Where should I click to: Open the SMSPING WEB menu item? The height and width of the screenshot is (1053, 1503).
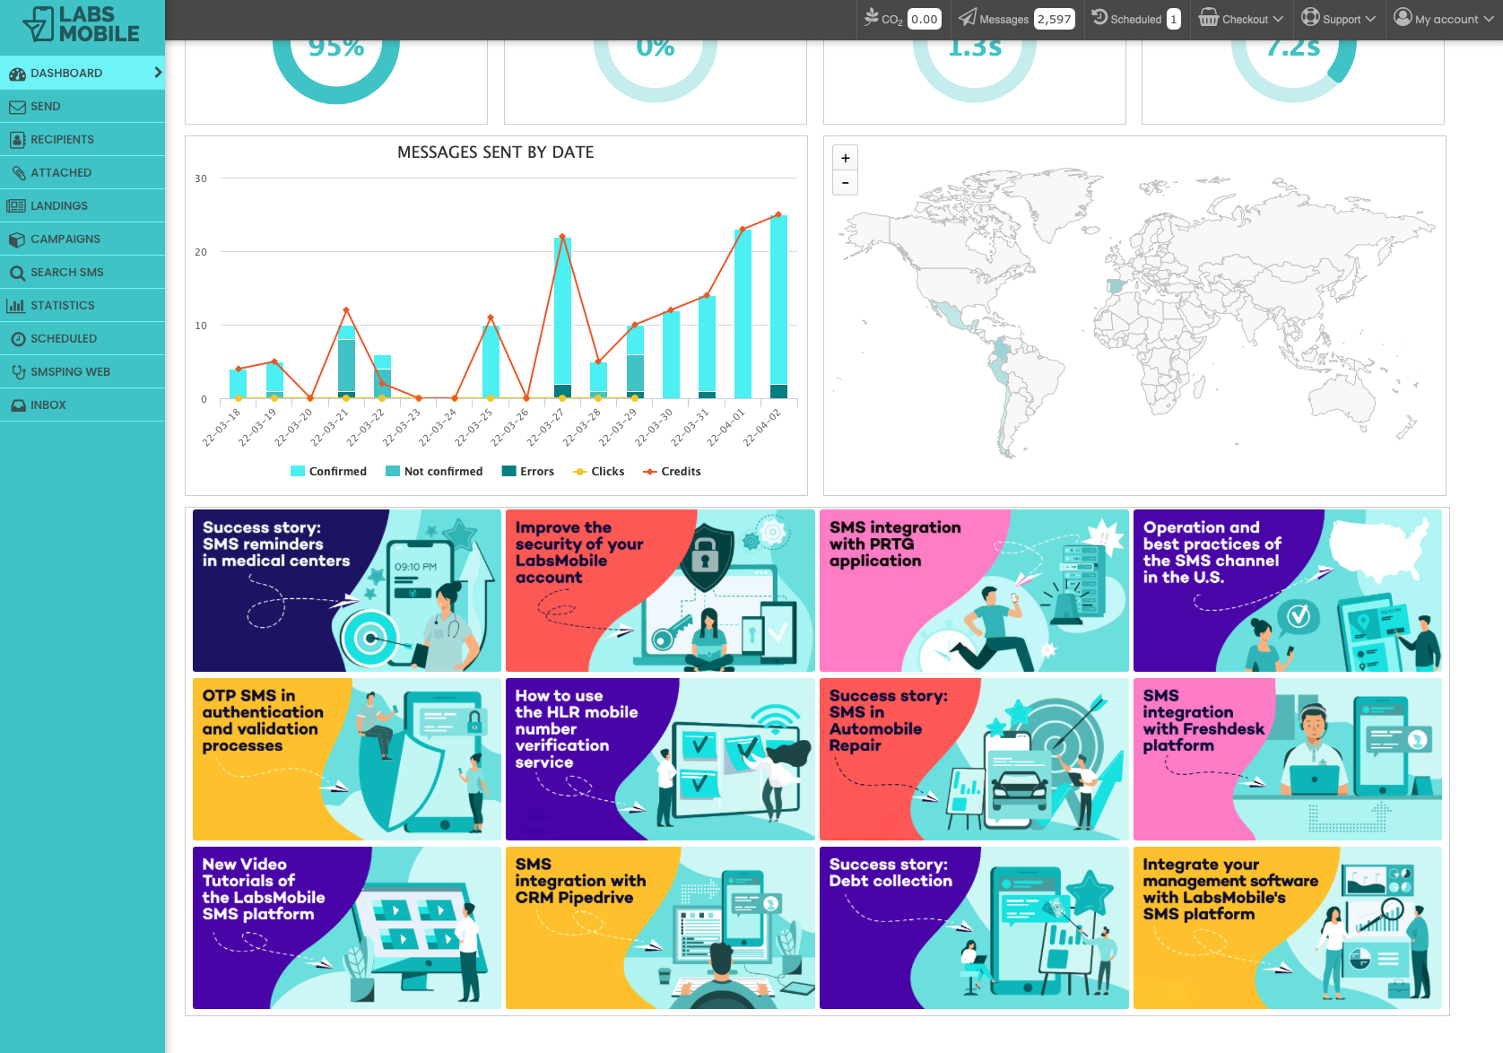83,372
